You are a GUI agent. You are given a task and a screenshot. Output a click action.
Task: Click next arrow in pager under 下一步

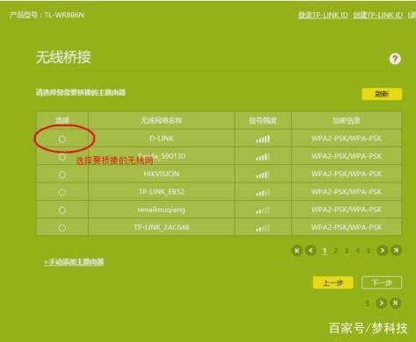381,303
